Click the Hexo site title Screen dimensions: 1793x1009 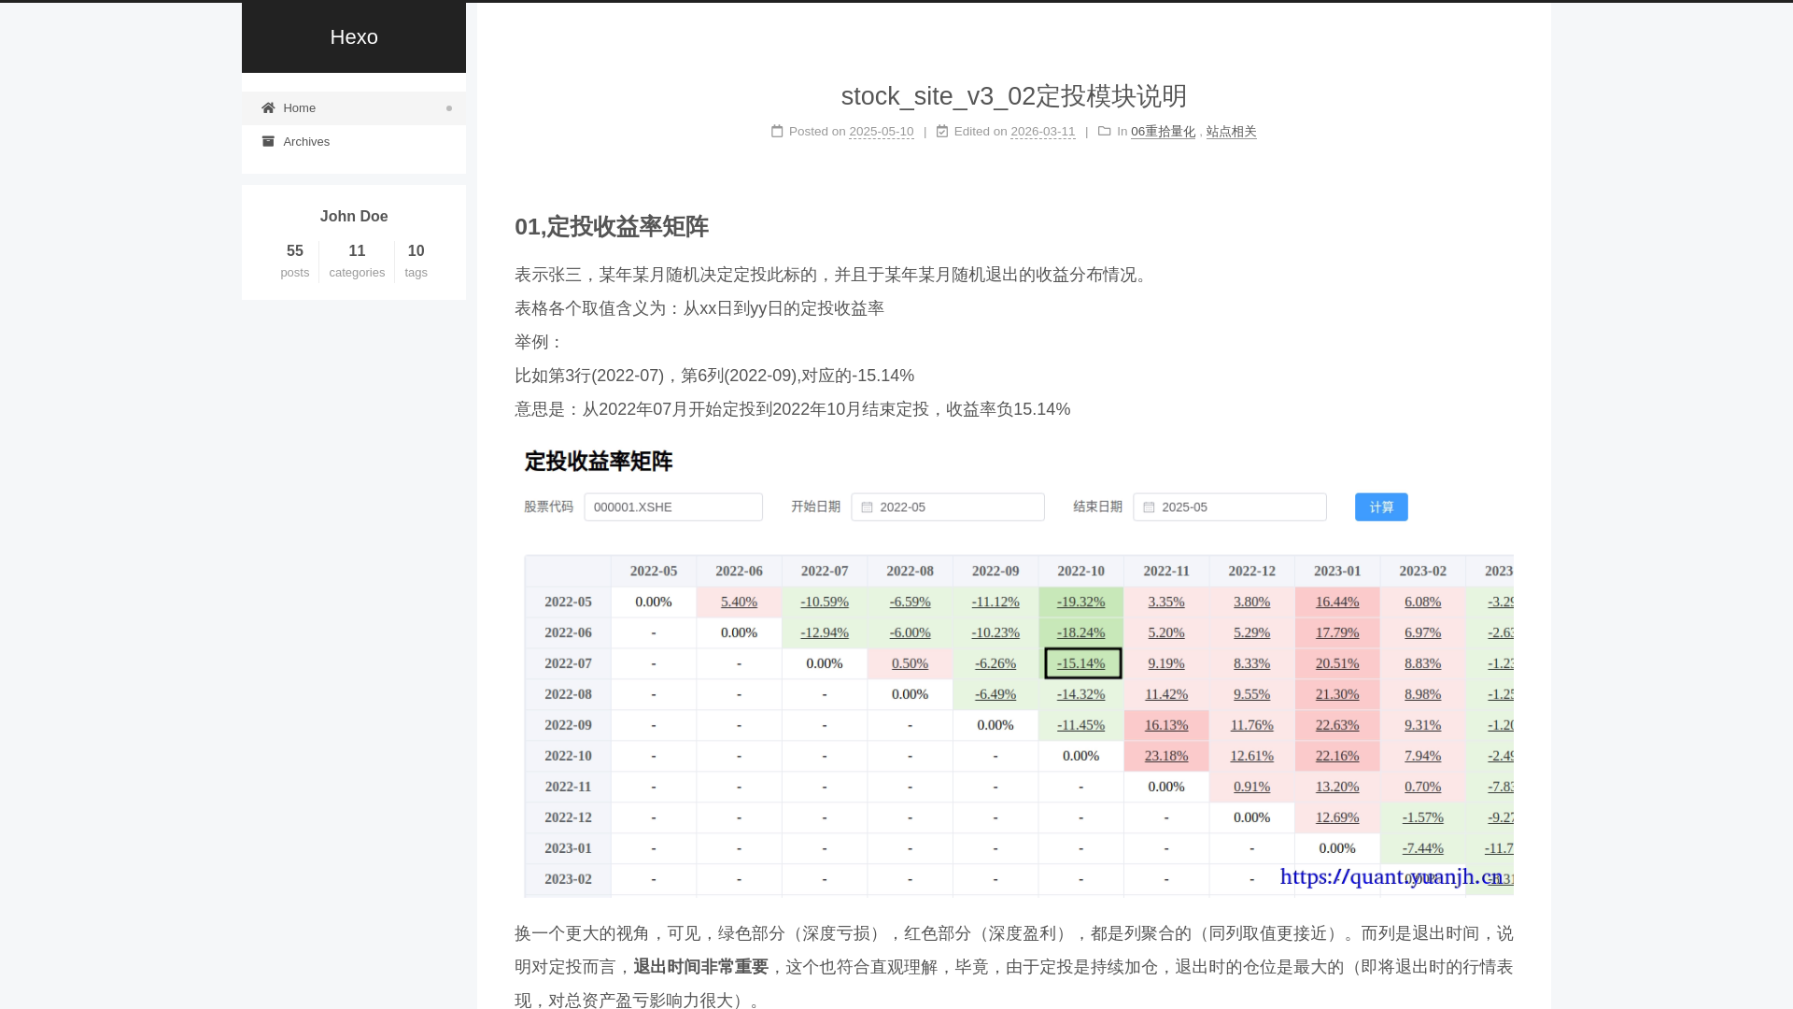(x=354, y=37)
